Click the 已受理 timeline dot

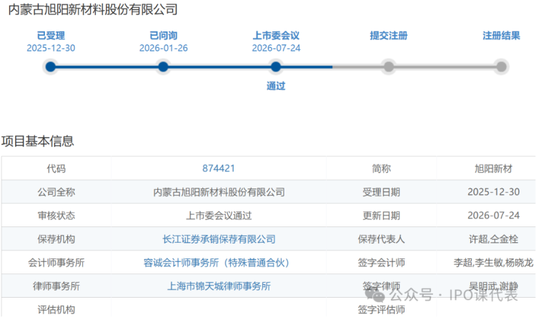pos(51,66)
